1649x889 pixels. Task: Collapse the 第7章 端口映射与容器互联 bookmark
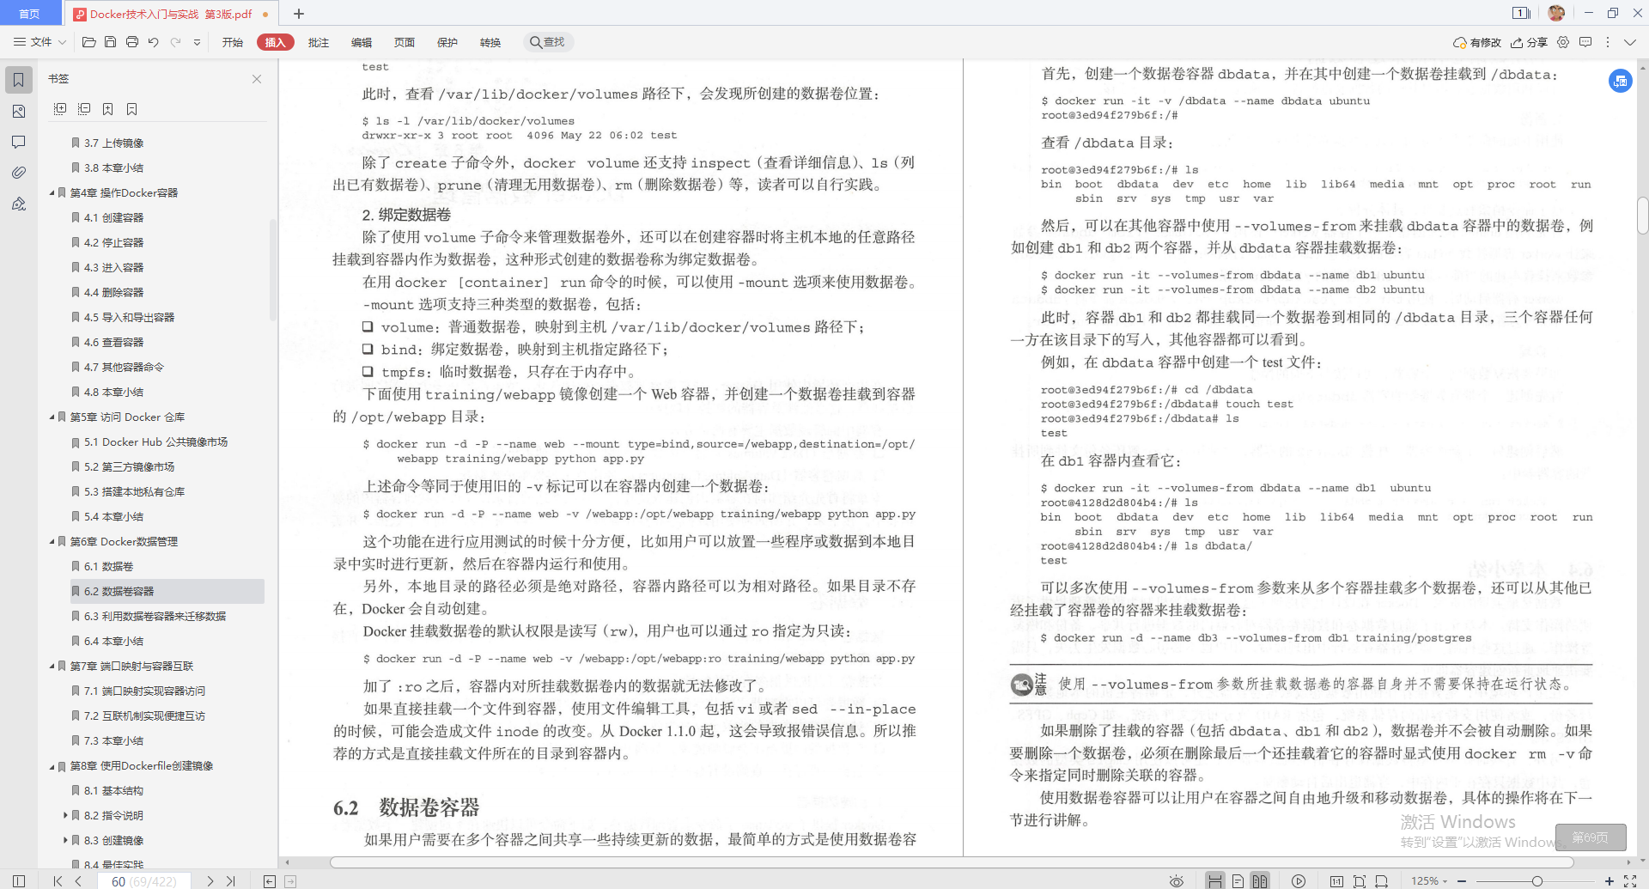[52, 667]
